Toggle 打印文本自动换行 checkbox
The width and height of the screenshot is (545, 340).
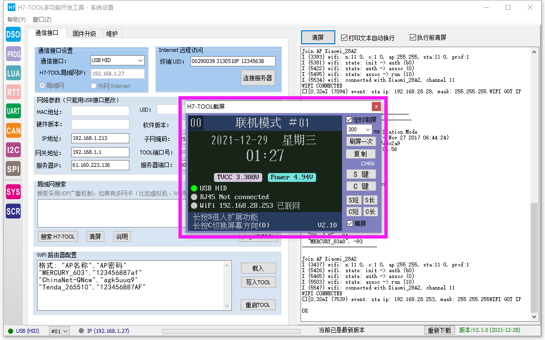point(344,38)
